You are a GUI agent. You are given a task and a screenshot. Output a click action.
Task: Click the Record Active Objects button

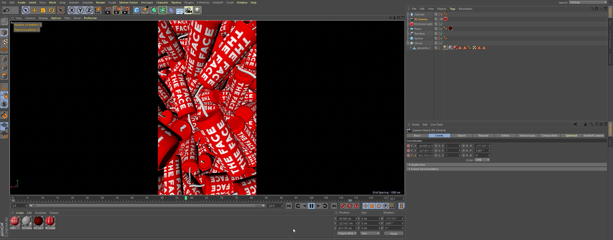tap(343, 206)
